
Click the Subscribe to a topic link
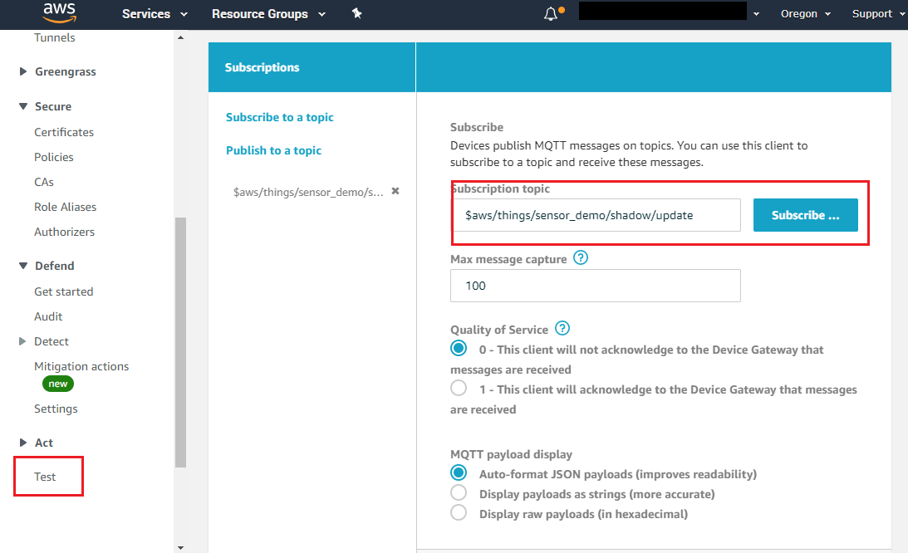tap(280, 117)
